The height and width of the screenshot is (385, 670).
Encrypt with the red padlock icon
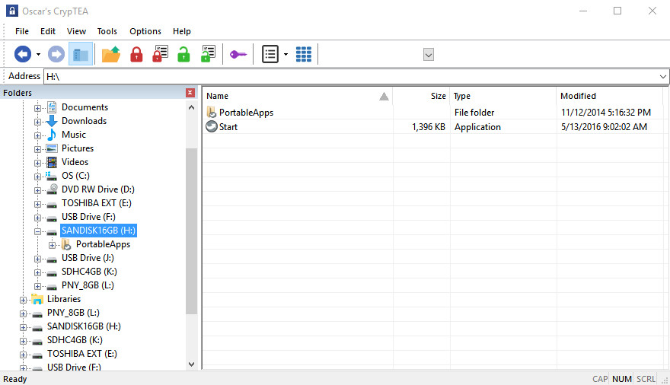tap(136, 54)
